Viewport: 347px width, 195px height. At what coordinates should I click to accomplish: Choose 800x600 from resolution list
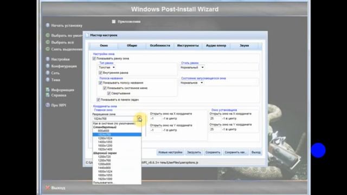pyautogui.click(x=117, y=131)
